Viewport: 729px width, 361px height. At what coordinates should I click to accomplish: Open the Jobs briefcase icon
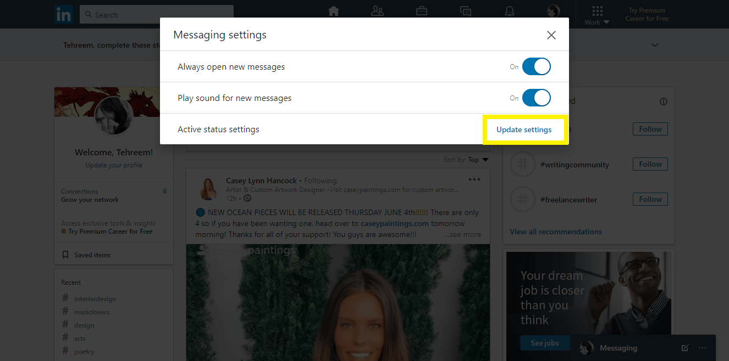(x=422, y=10)
